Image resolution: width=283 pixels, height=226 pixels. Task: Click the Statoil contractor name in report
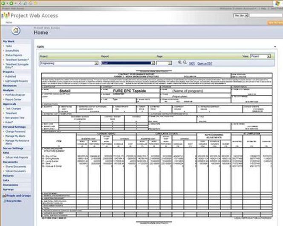click(x=65, y=91)
